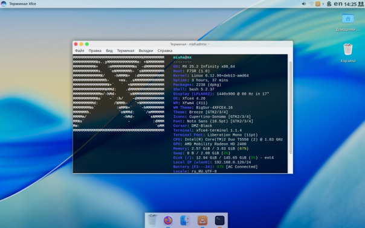Click the terminal window title bar text
365x228 pixels.
(x=190, y=44)
